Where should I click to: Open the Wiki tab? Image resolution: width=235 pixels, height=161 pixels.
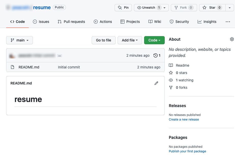(155, 22)
